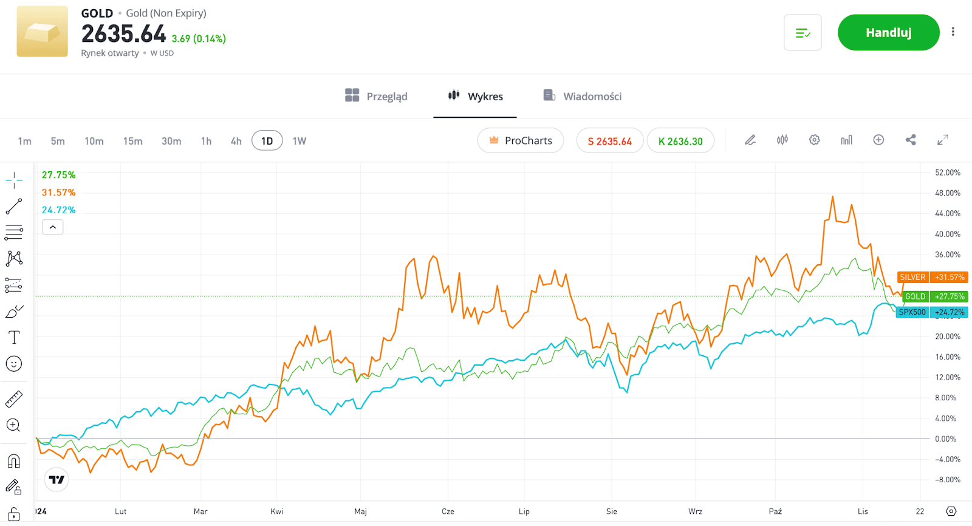Select the Wykres tab
The image size is (972, 526).
coord(475,96)
